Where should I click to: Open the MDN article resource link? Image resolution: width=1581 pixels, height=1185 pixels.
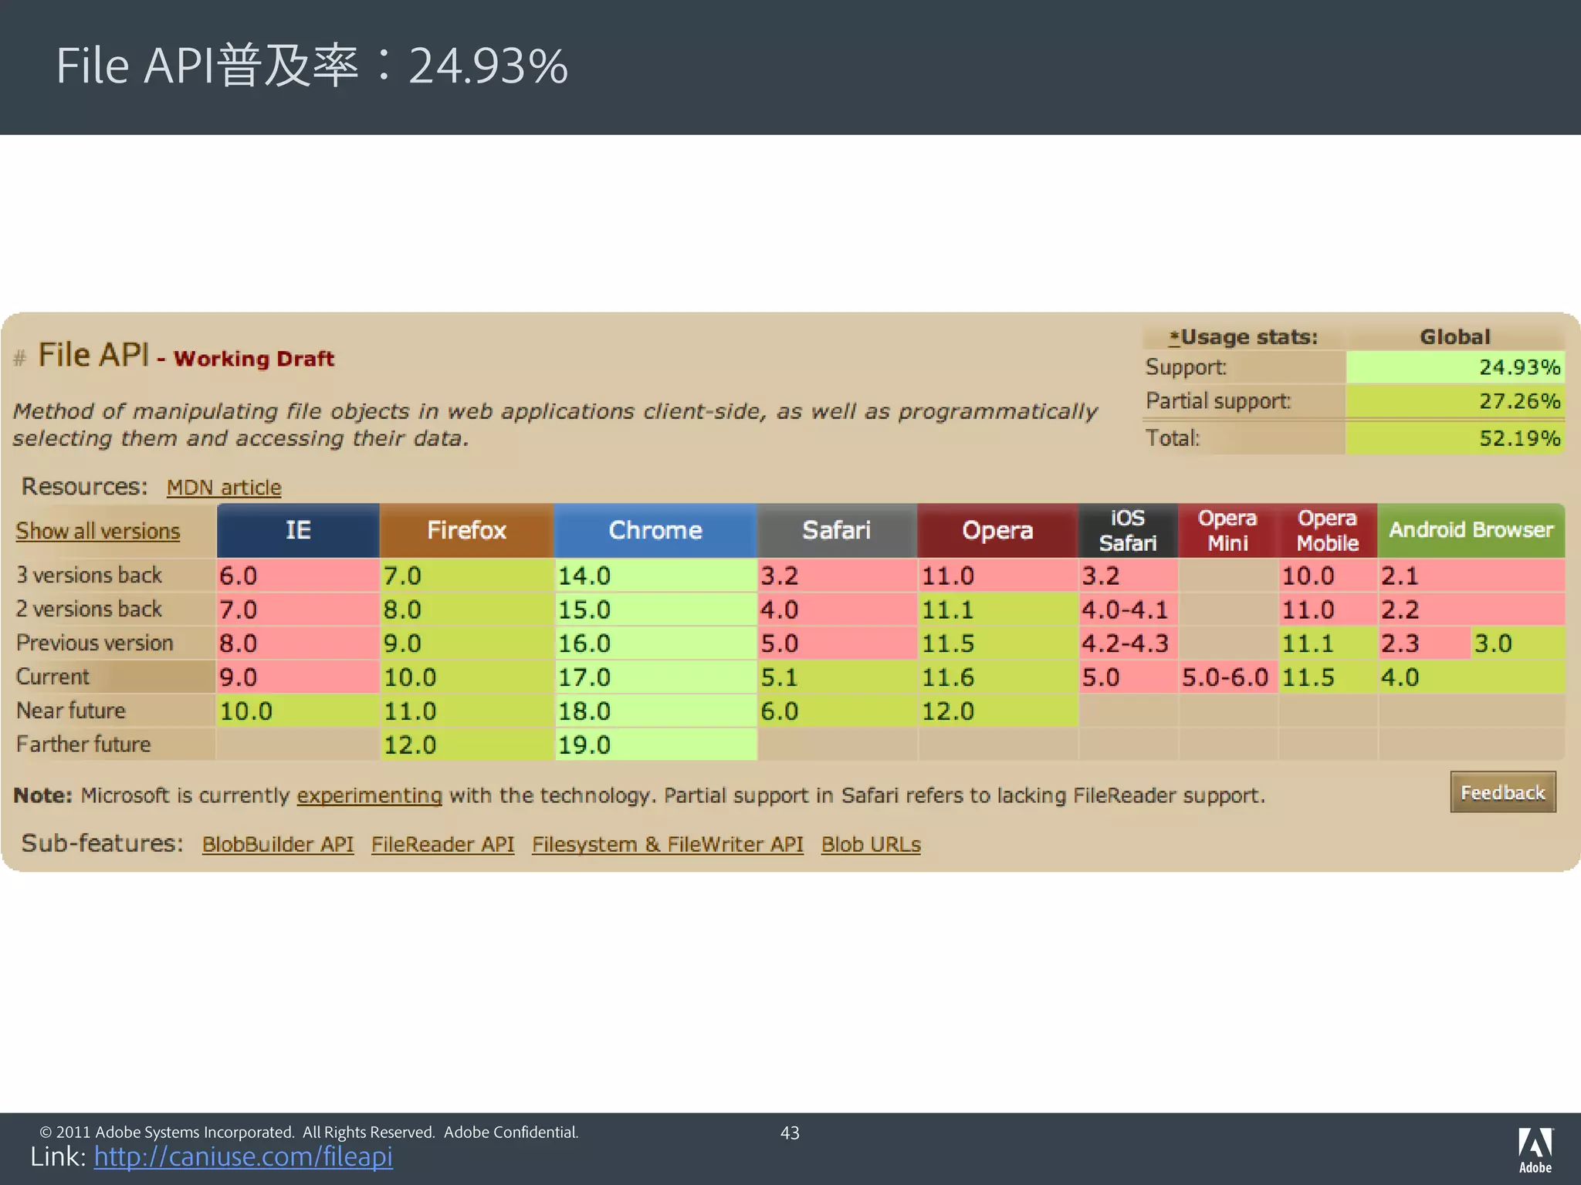[x=224, y=488]
